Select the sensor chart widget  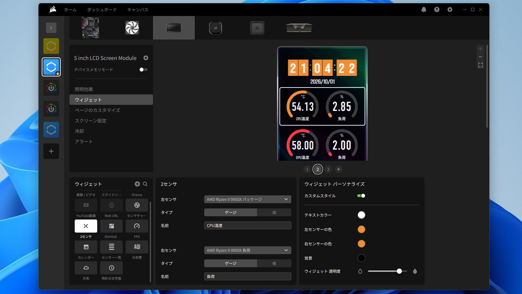[137, 205]
